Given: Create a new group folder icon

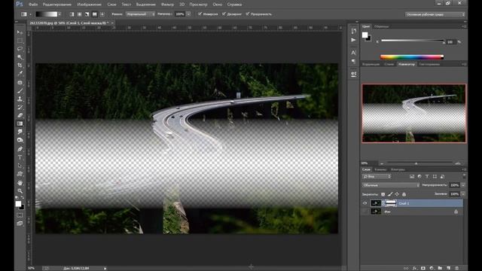Looking at the screenshot, I should 440,268.
